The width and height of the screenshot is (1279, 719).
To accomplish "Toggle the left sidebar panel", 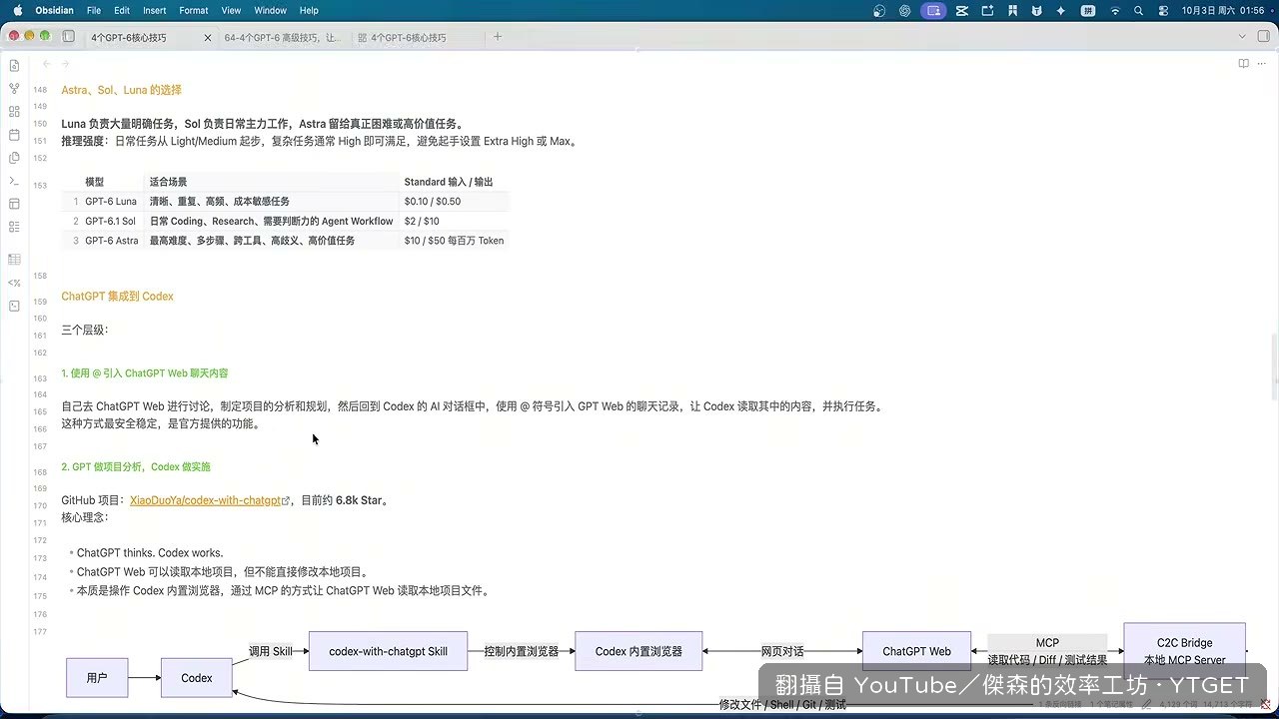I will pyautogui.click(x=68, y=37).
